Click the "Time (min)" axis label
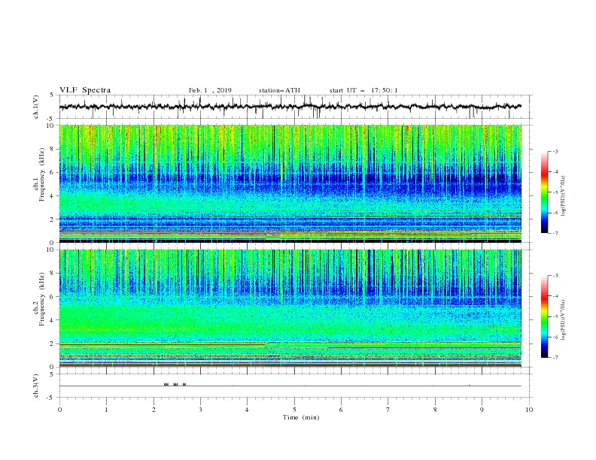596x460 pixels. coord(301,417)
